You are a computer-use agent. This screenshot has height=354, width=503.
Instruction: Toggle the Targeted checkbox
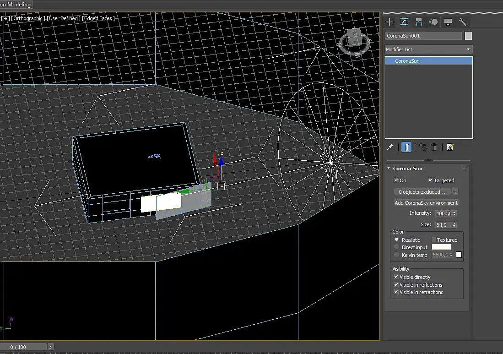click(x=431, y=180)
